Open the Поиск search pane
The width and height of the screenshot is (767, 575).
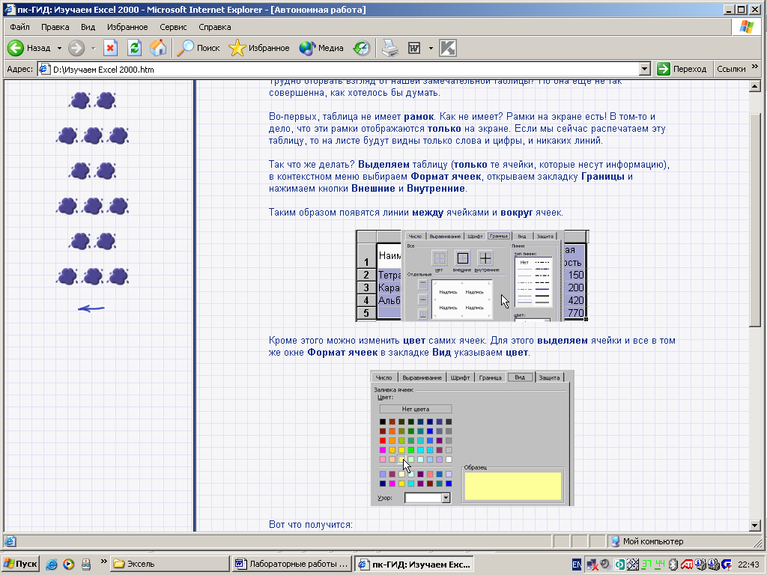(198, 48)
